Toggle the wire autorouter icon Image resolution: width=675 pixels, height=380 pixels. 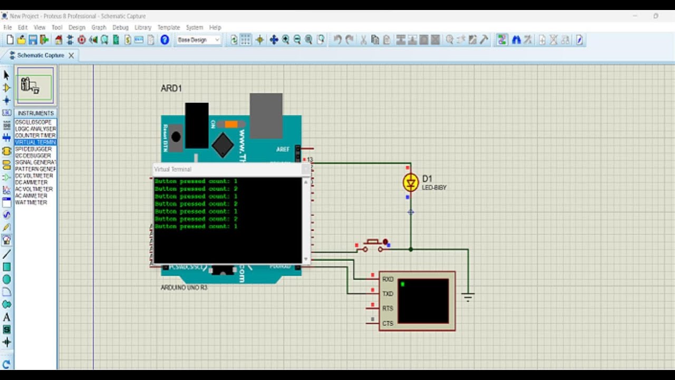click(502, 40)
